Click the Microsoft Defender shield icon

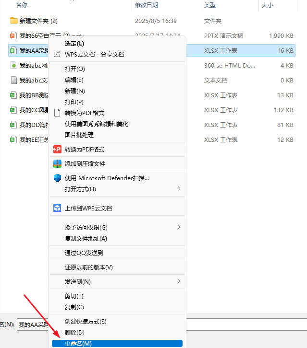click(x=57, y=178)
